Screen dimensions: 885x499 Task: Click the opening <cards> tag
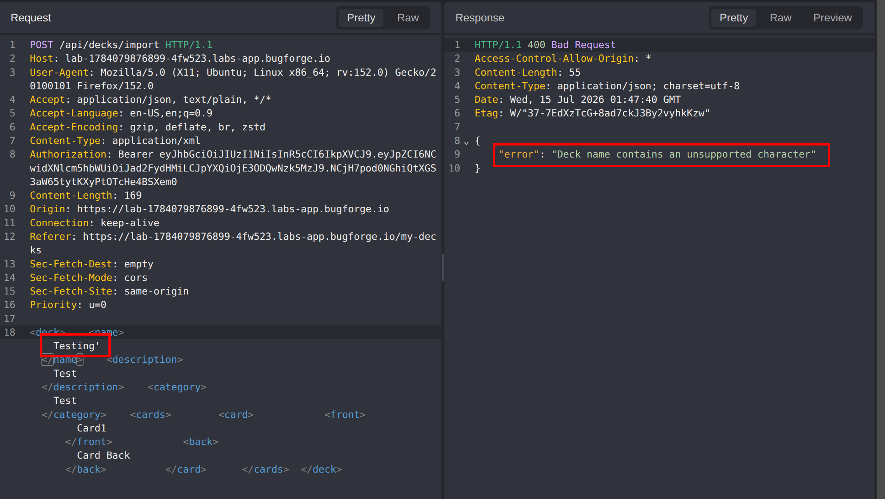(x=150, y=415)
